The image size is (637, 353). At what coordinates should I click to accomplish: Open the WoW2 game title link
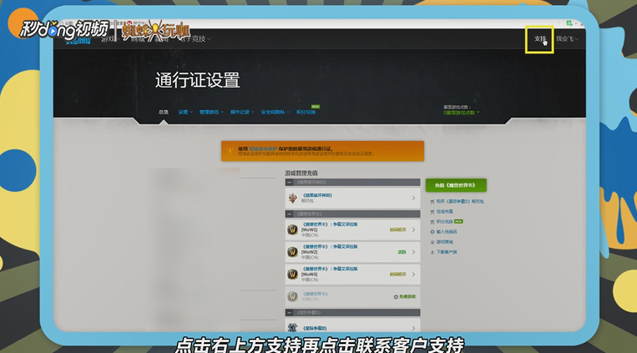tap(330, 246)
